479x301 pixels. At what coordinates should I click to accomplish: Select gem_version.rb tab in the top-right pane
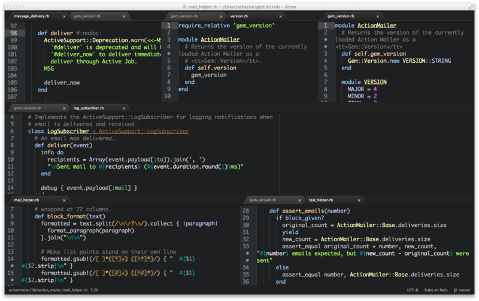pos(342,16)
